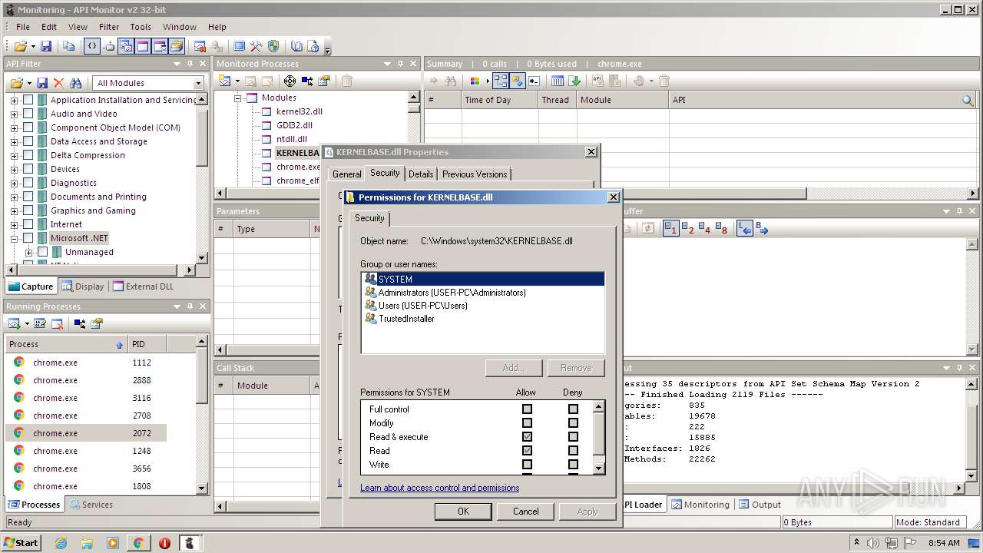Click the permissions list scroll down arrow
Image resolution: width=983 pixels, height=553 pixels.
click(599, 467)
